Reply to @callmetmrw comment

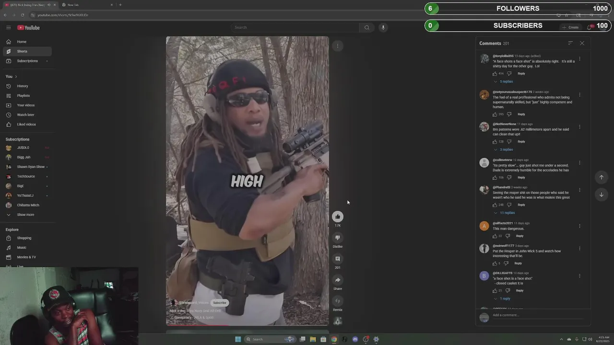(521, 177)
